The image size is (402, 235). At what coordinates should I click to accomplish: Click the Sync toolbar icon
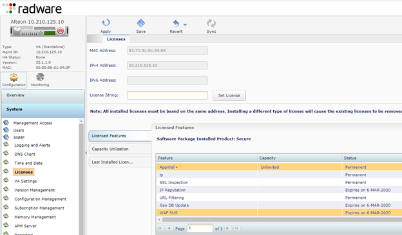pos(211,23)
